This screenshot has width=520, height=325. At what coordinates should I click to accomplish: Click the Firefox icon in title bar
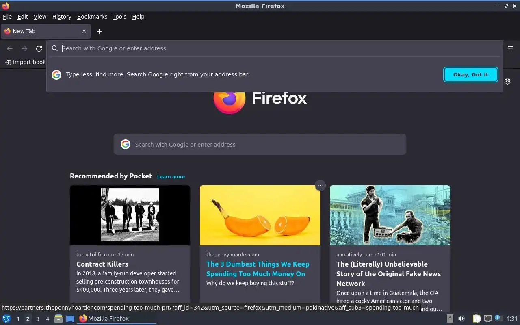point(6,6)
